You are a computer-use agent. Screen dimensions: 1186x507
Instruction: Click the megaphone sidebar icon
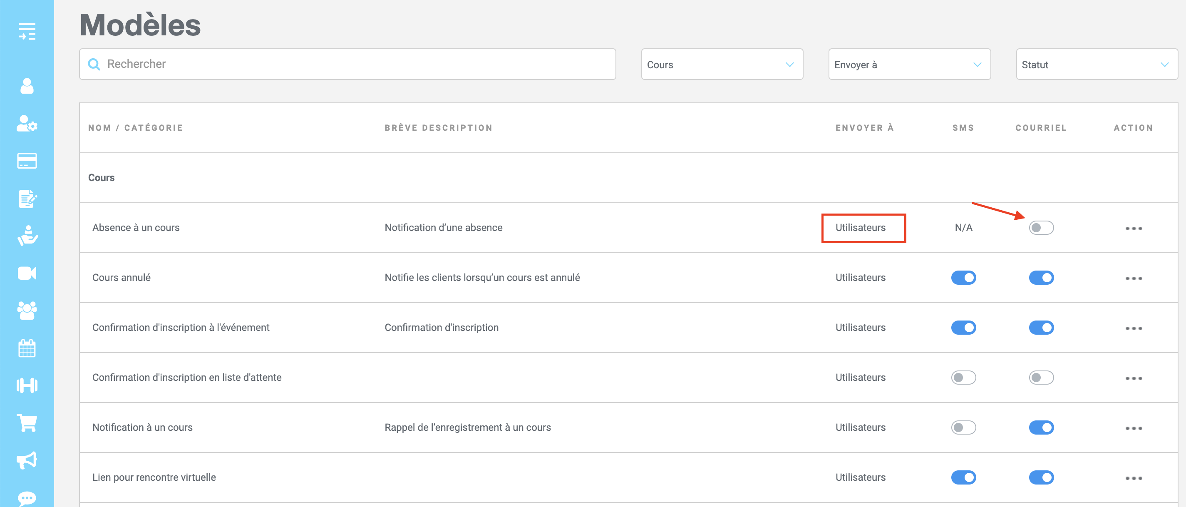click(27, 460)
